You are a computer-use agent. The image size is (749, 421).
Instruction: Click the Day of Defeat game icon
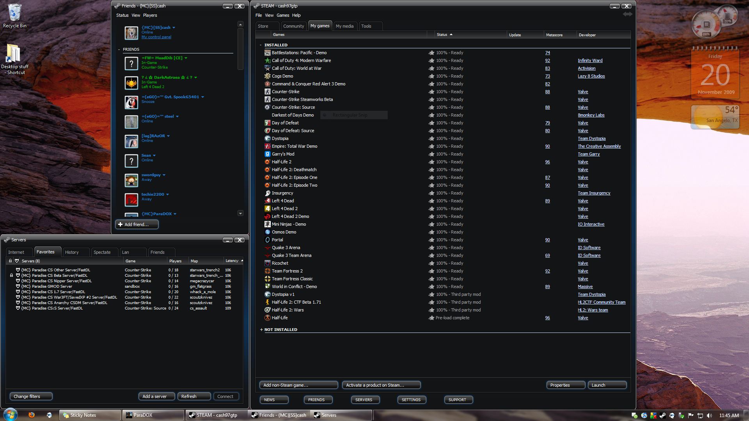click(267, 123)
